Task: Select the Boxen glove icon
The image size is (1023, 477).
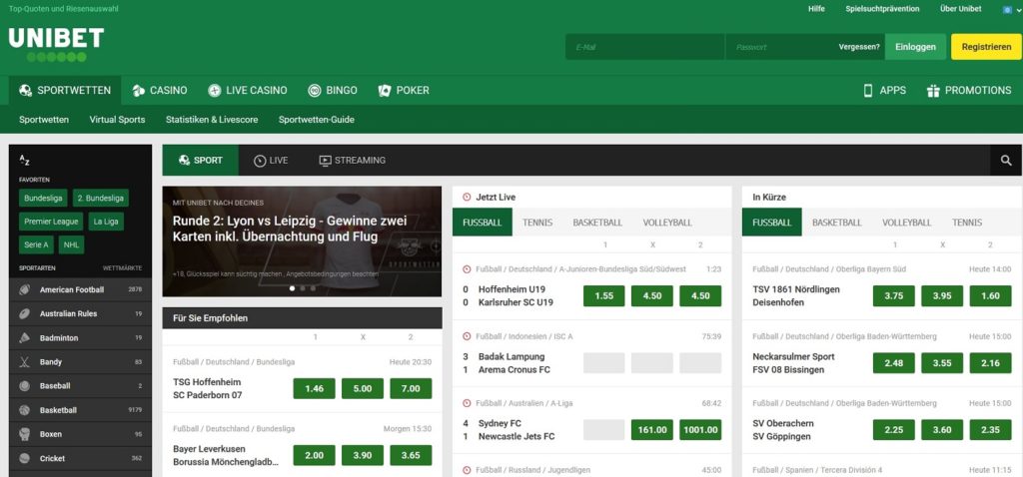Action: (x=25, y=434)
